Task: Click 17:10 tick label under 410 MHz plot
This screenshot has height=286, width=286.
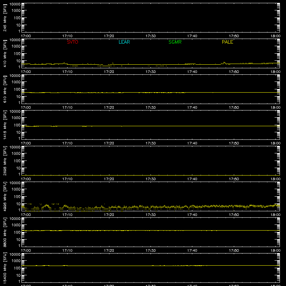Action: pyautogui.click(x=67, y=72)
